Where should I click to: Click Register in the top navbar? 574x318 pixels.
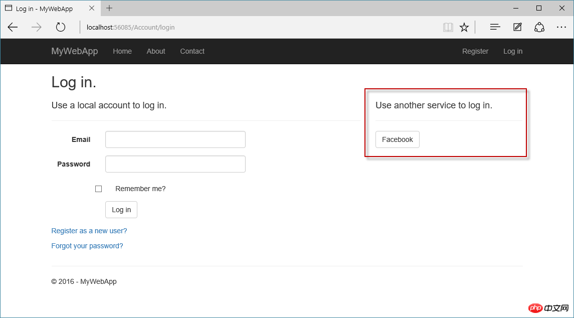[x=475, y=51]
